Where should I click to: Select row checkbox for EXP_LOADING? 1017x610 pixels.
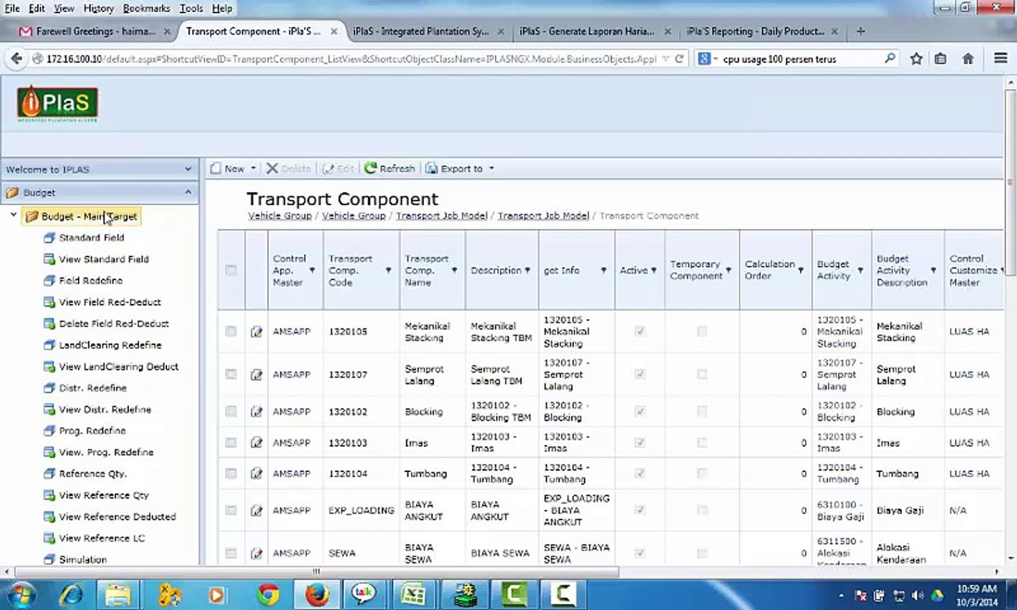pyautogui.click(x=231, y=510)
